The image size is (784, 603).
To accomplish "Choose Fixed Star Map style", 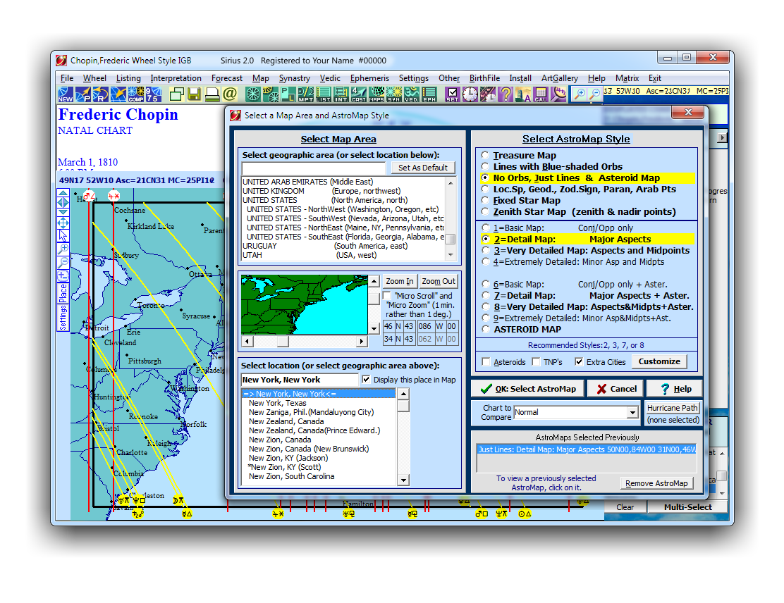I will 485,200.
